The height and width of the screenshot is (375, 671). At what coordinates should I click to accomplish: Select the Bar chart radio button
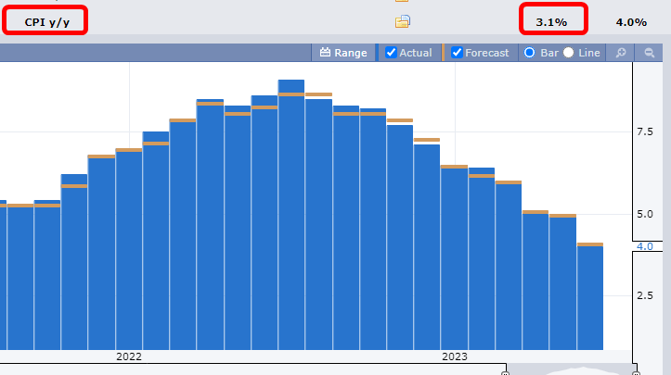click(x=530, y=53)
